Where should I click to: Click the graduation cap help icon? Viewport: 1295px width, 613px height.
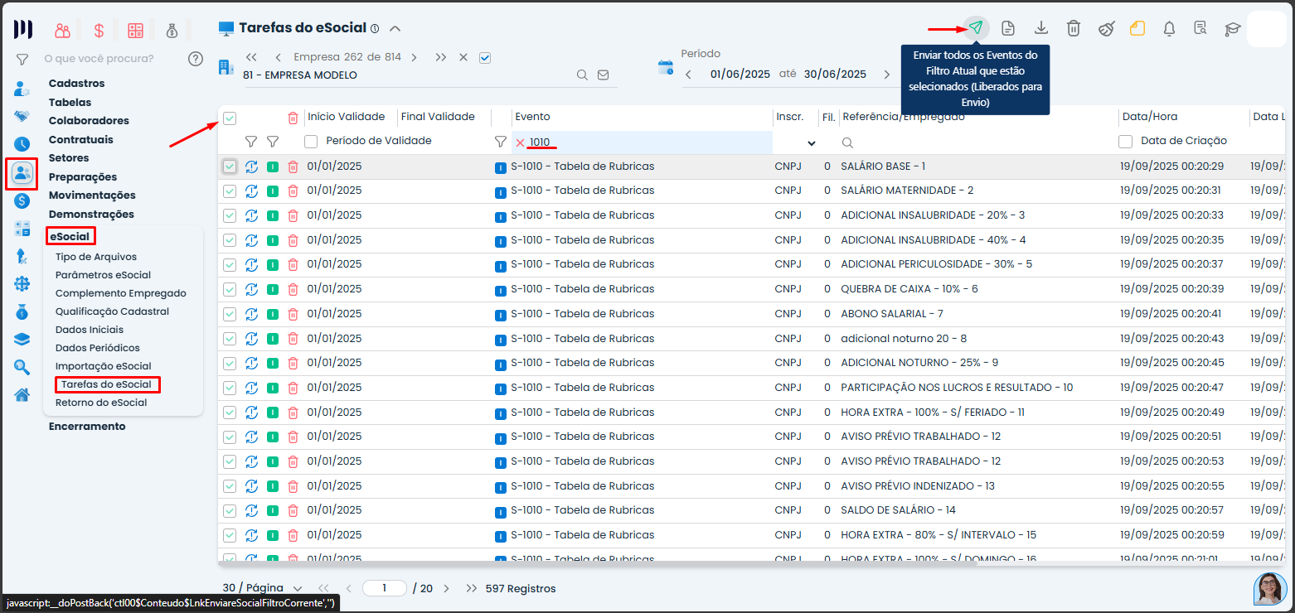pos(1233,28)
